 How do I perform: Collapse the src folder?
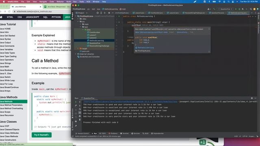coord(78,21)
